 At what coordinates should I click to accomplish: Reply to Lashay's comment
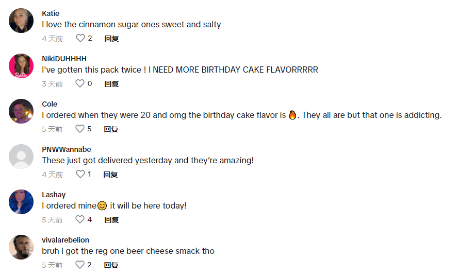click(x=111, y=219)
